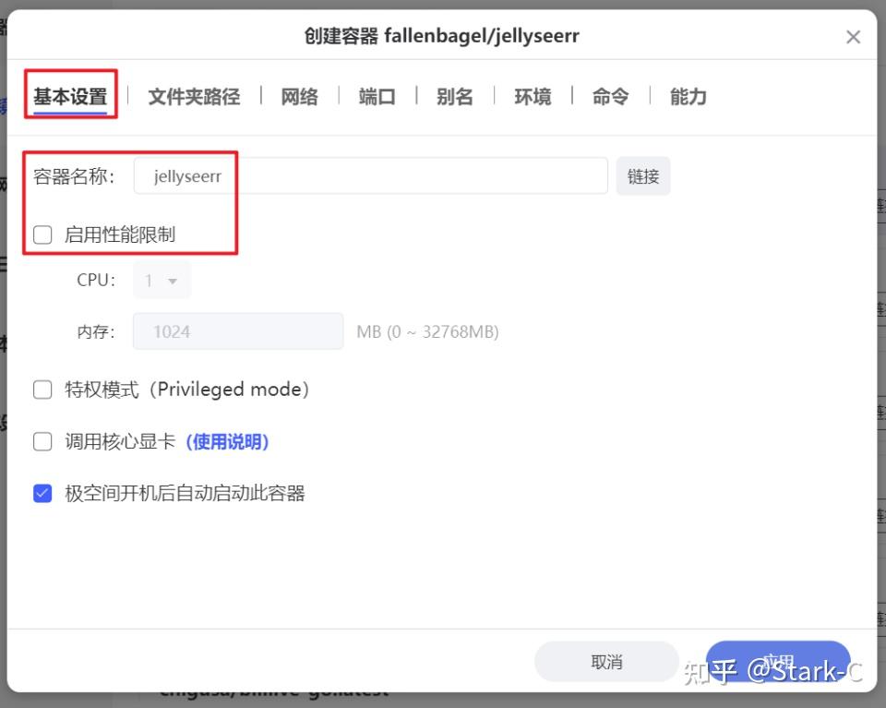This screenshot has width=886, height=708.
Task: Open the CPU count dropdown
Action: tap(162, 280)
